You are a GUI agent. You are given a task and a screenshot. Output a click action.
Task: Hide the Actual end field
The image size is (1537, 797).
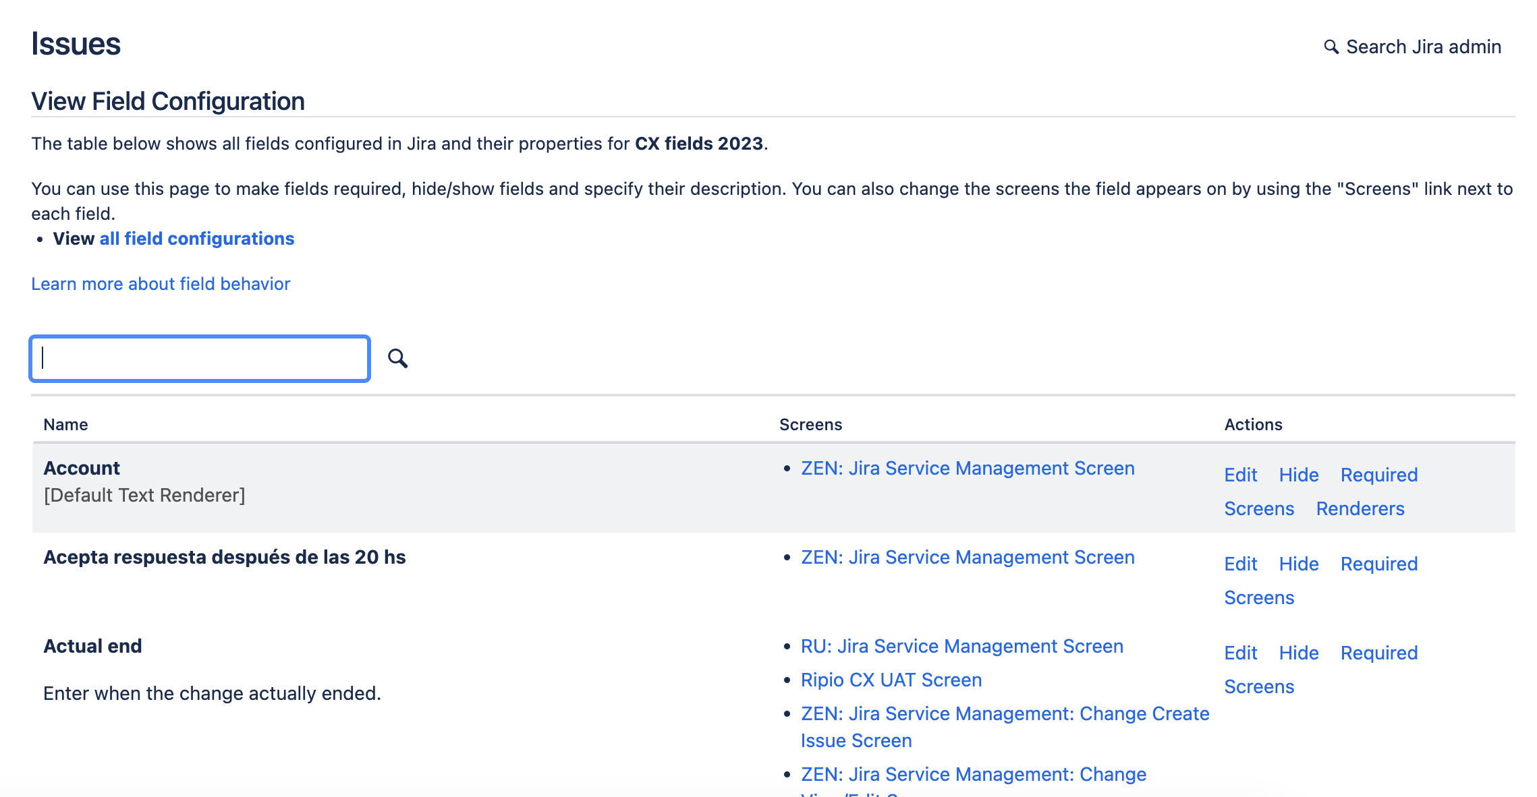(1299, 653)
